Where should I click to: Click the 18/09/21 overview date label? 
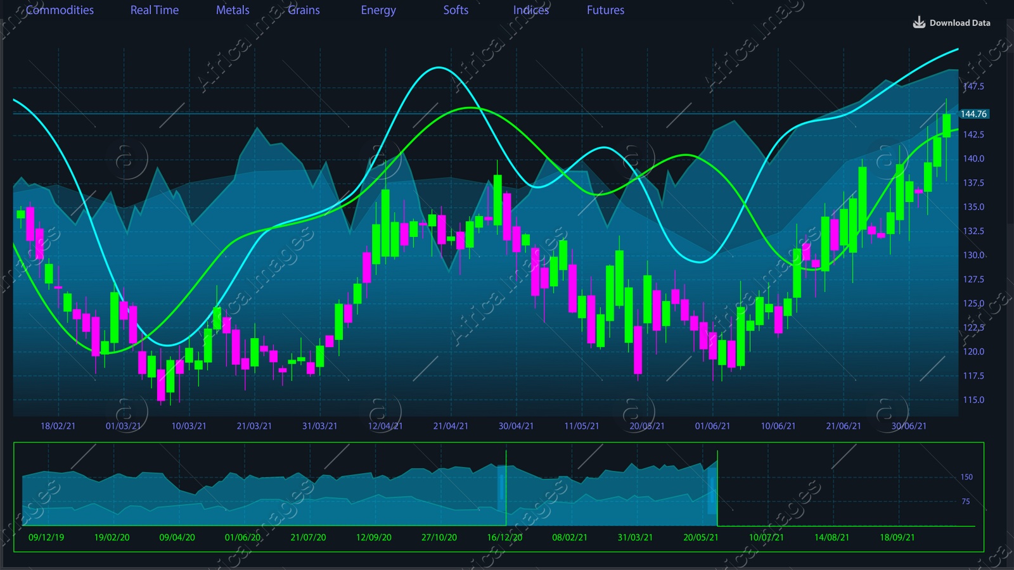coord(897,537)
